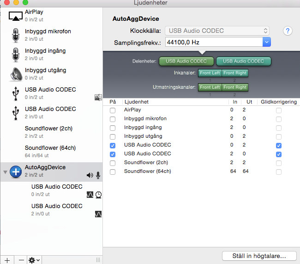
Task: Collapse the AutoAggDevice disclosure triangle
Action: point(5,172)
